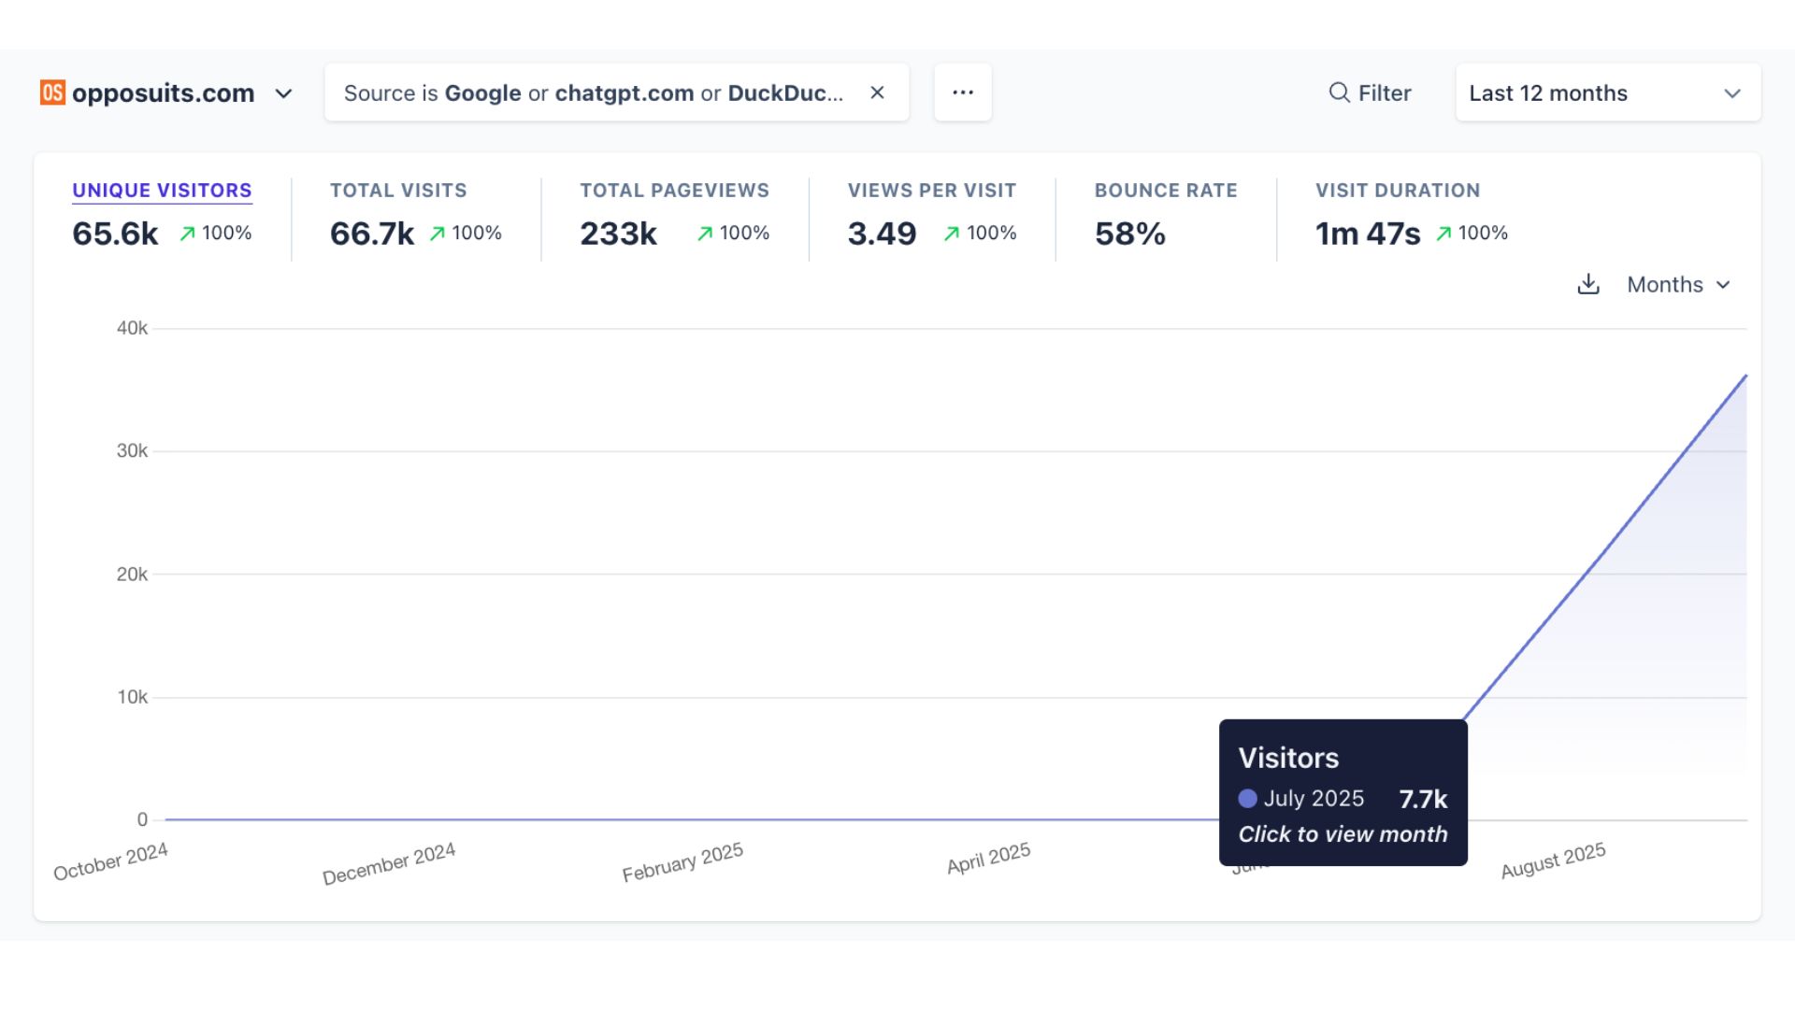1795x1009 pixels.
Task: Switch to Total Visits metric
Action: 398,191
